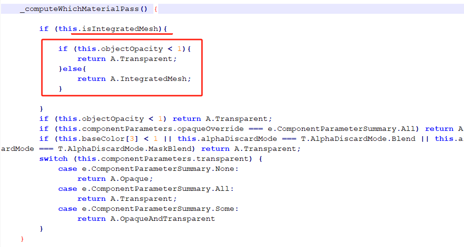The width and height of the screenshot is (464, 247).
Task: Click the red opening brace after _computeWhichMaterialPass()
Action: click(156, 9)
